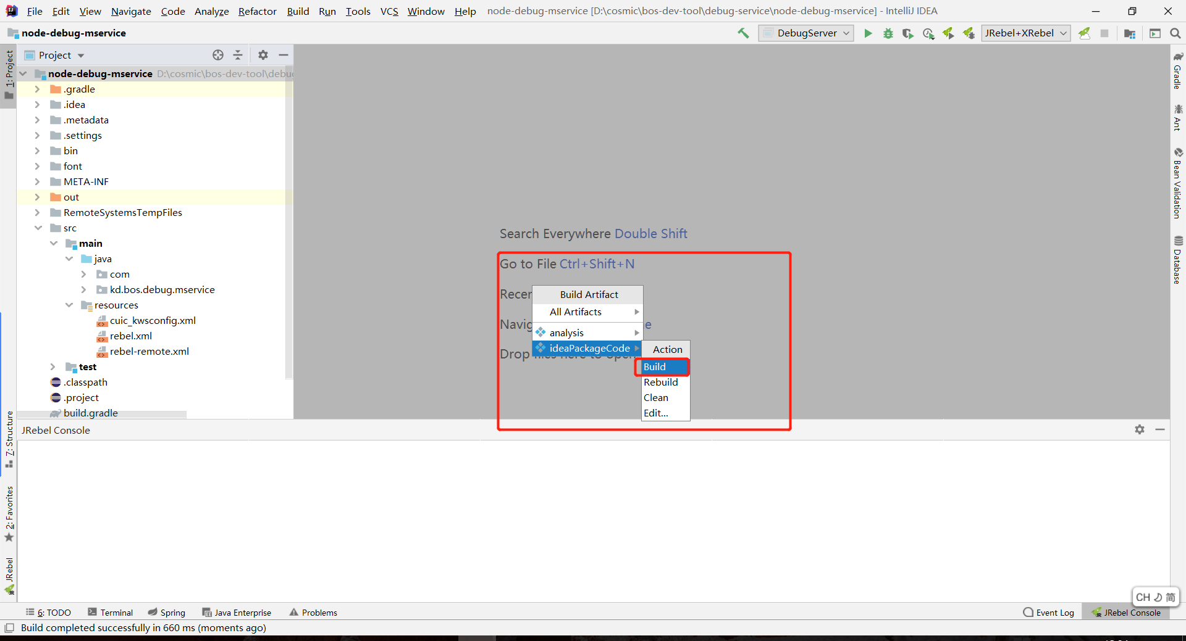The image size is (1186, 641).
Task: Open the Event Log
Action: pos(1048,612)
